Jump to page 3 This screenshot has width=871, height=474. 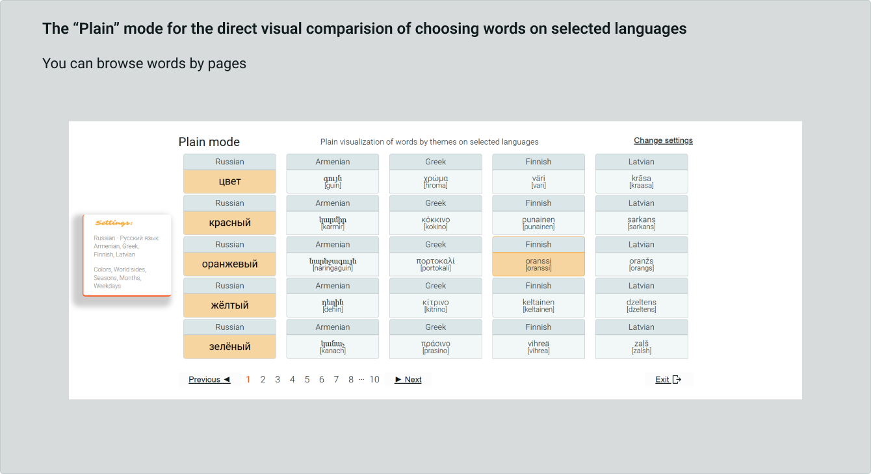[x=278, y=380]
